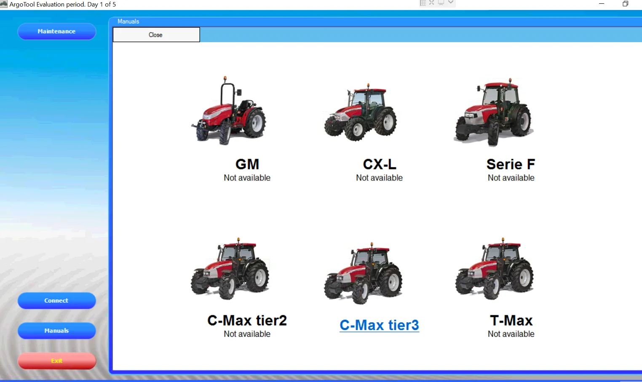Exit the application with the red button

pyautogui.click(x=56, y=361)
